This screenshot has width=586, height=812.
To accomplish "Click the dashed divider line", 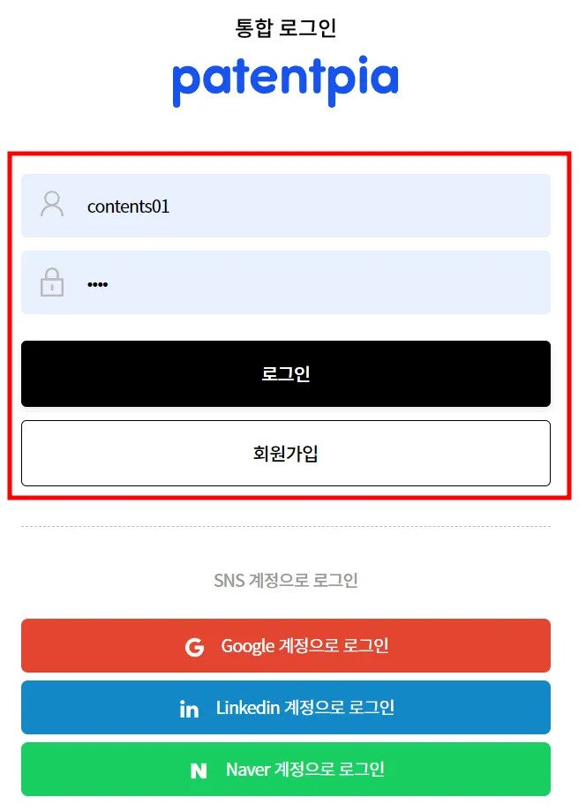I will click(286, 526).
